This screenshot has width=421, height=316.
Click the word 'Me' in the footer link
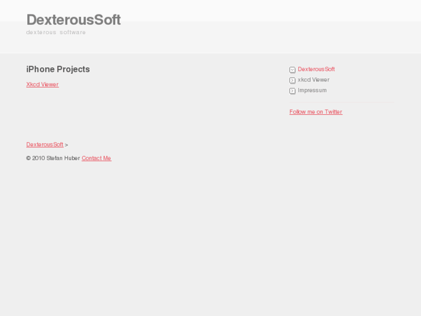click(x=107, y=158)
